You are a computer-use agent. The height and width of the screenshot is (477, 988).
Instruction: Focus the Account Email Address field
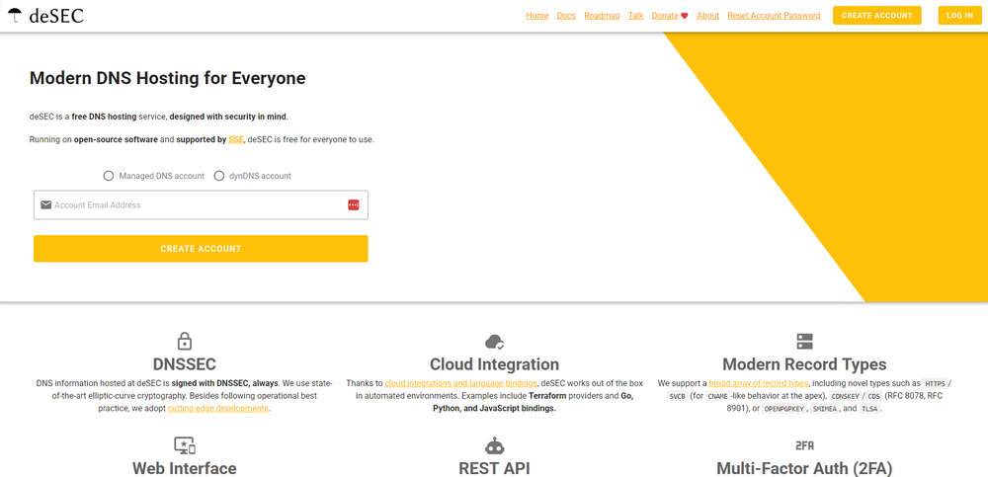201,204
